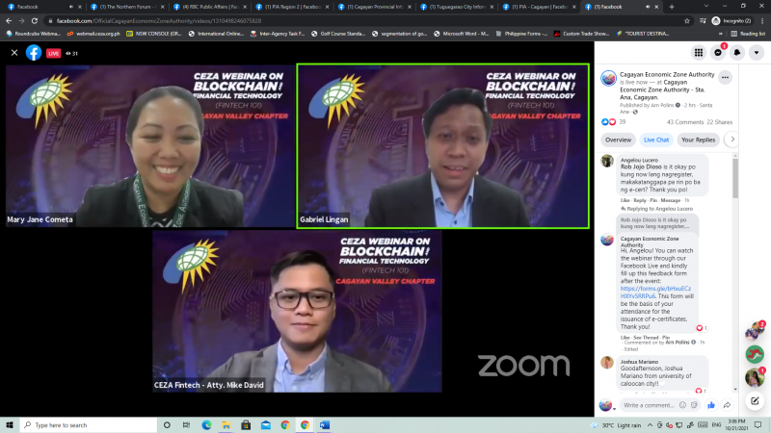Image resolution: width=771 pixels, height=433 pixels.
Task: Open Task View on the taskbar
Action: click(186, 424)
